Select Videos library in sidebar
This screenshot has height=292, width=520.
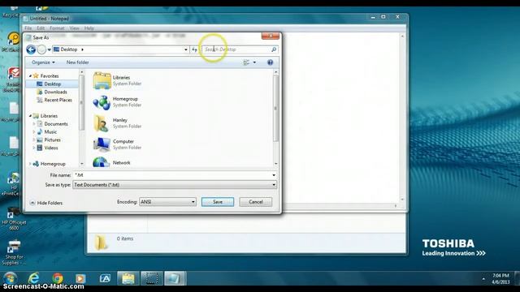(51, 148)
